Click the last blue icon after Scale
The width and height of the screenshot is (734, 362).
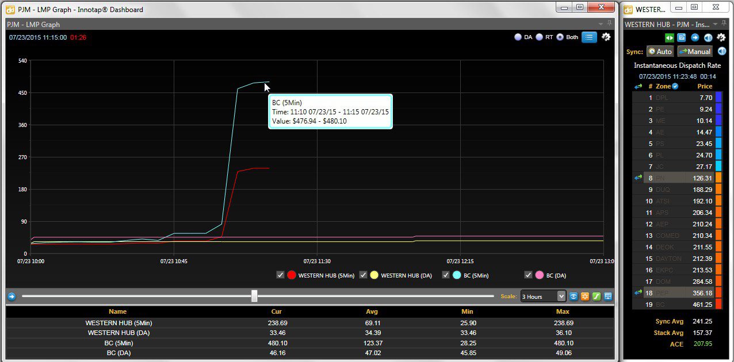click(x=608, y=296)
